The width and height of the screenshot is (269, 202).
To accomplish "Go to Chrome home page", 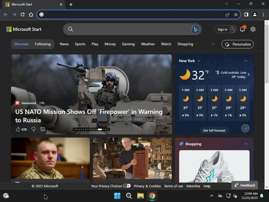I will pos(31,14).
